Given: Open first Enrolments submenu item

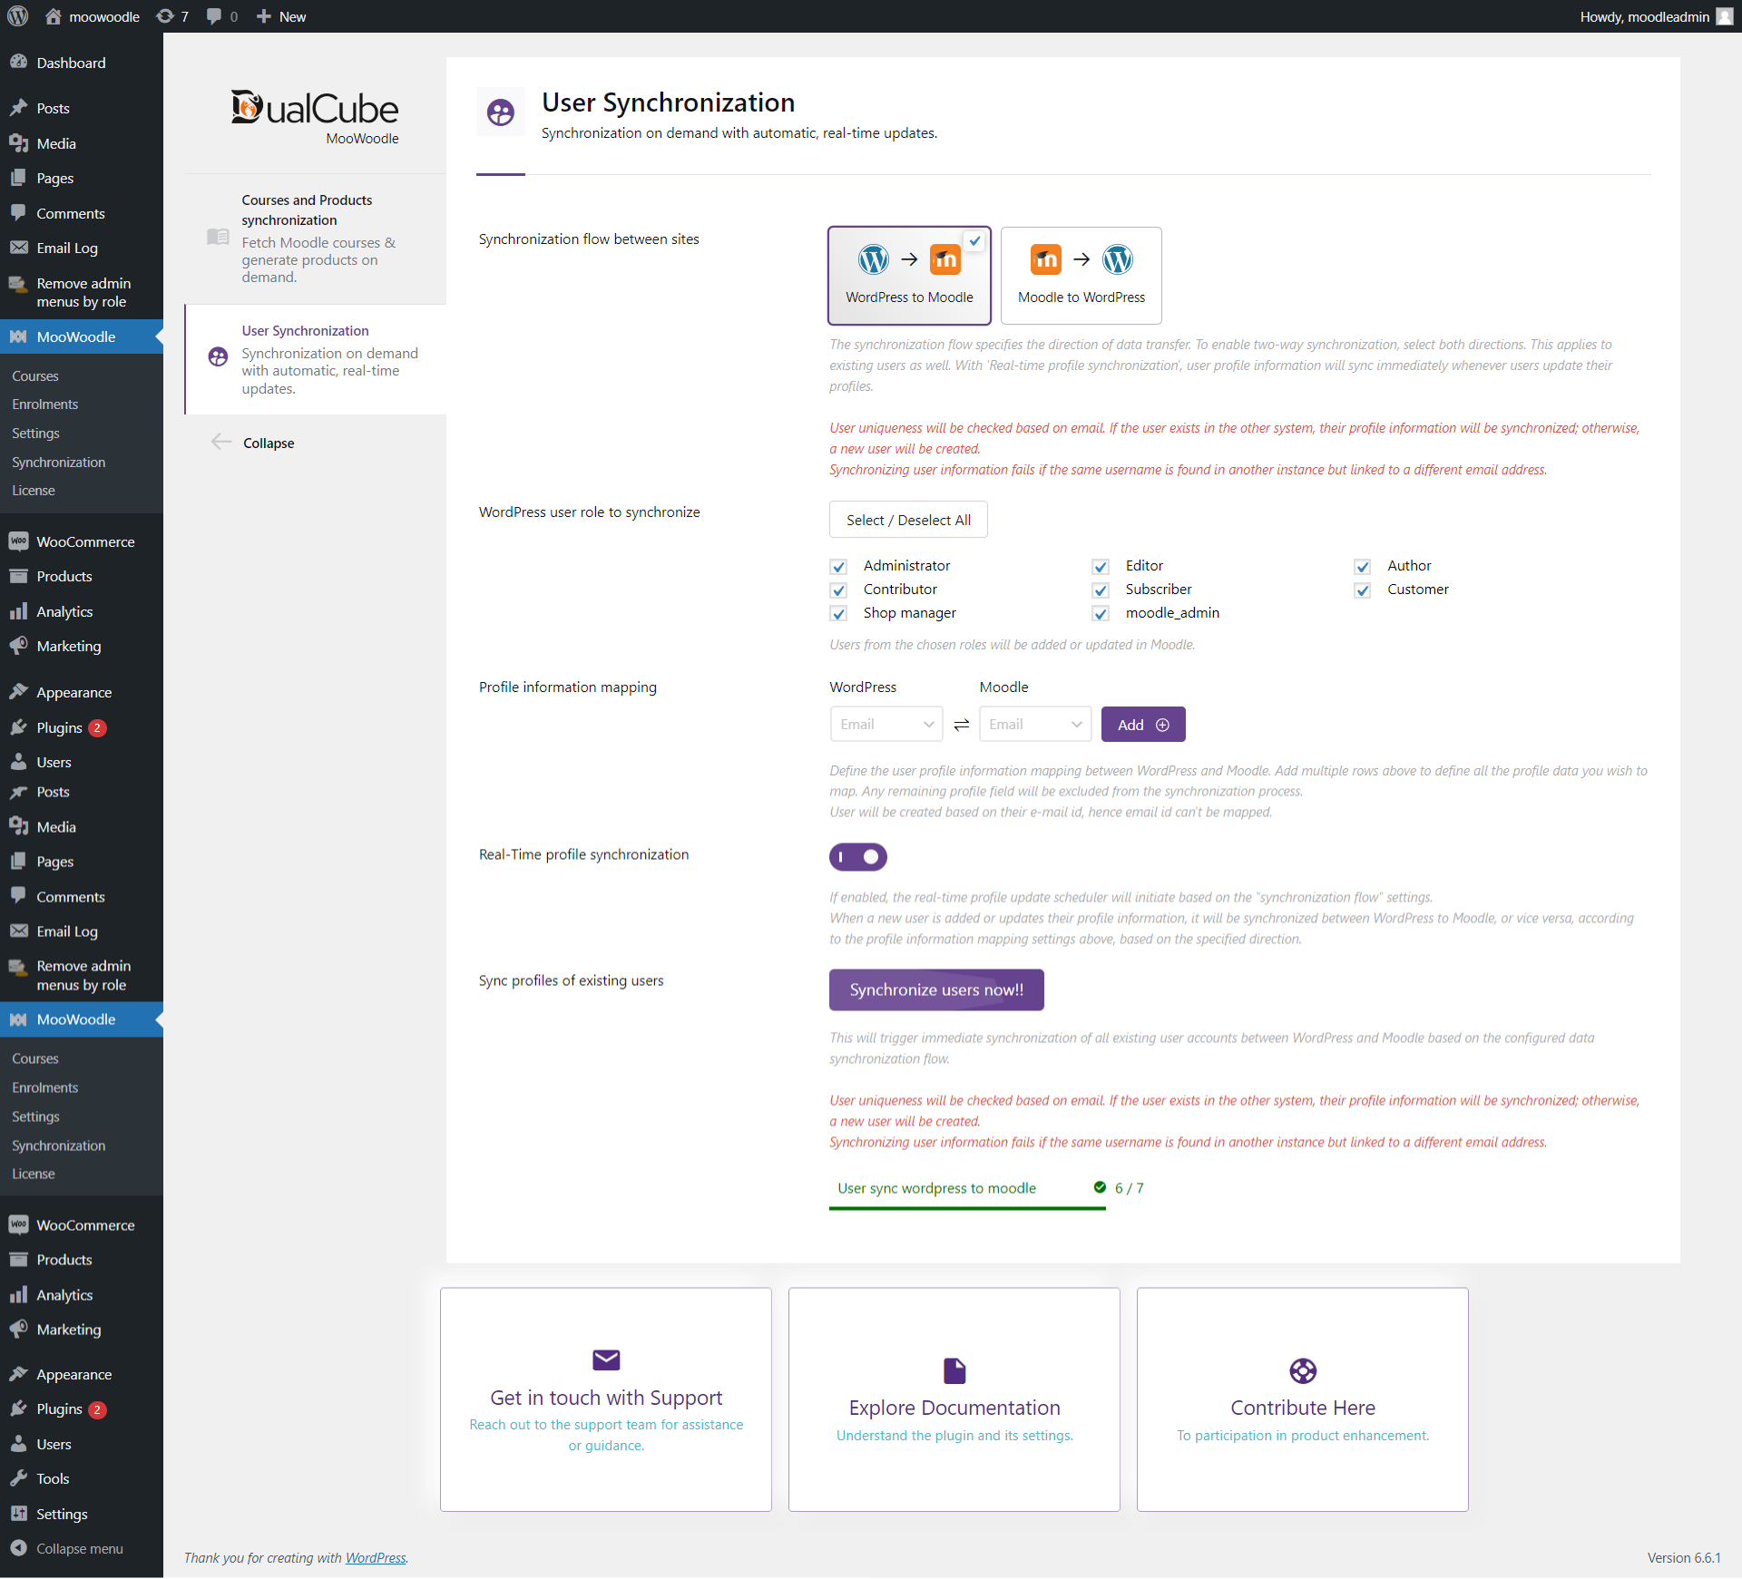Looking at the screenshot, I should [x=45, y=404].
